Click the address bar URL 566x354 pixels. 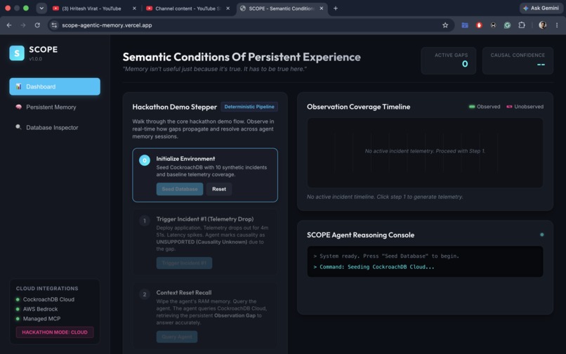click(x=107, y=25)
